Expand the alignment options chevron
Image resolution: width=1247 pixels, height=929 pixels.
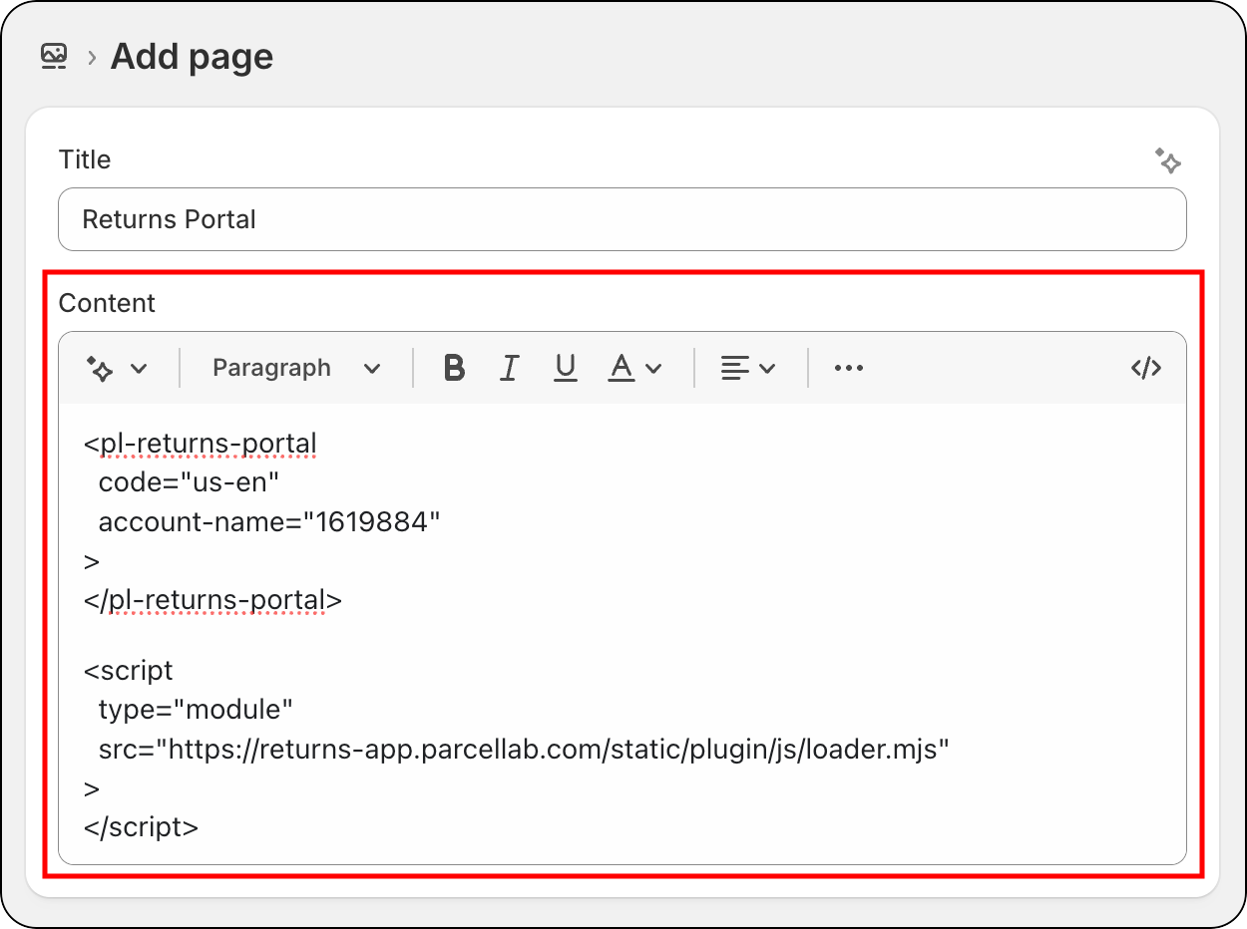pos(767,368)
